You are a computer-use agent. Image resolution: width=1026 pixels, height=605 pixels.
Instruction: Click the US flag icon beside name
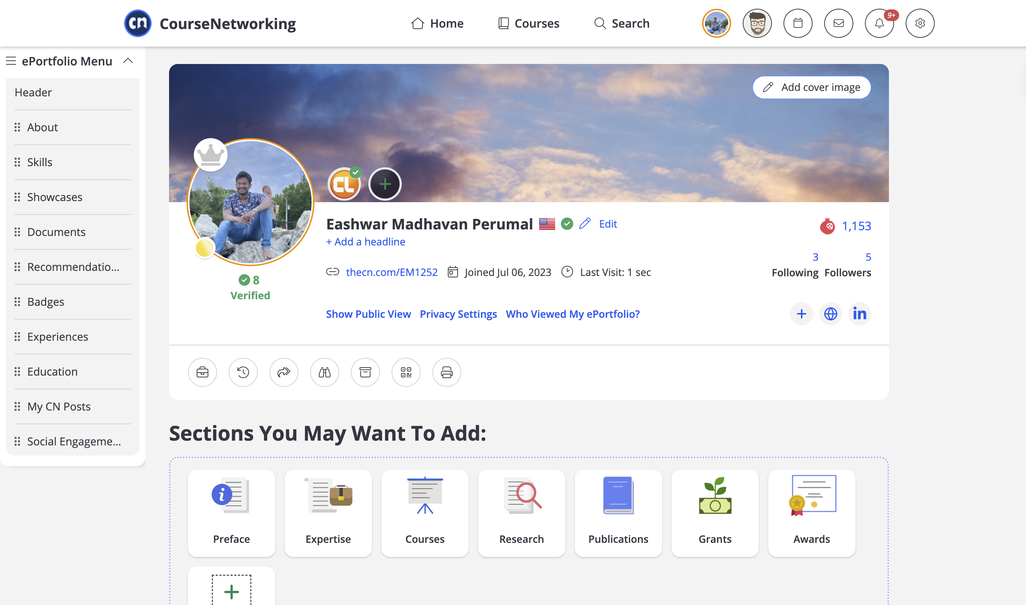(547, 224)
